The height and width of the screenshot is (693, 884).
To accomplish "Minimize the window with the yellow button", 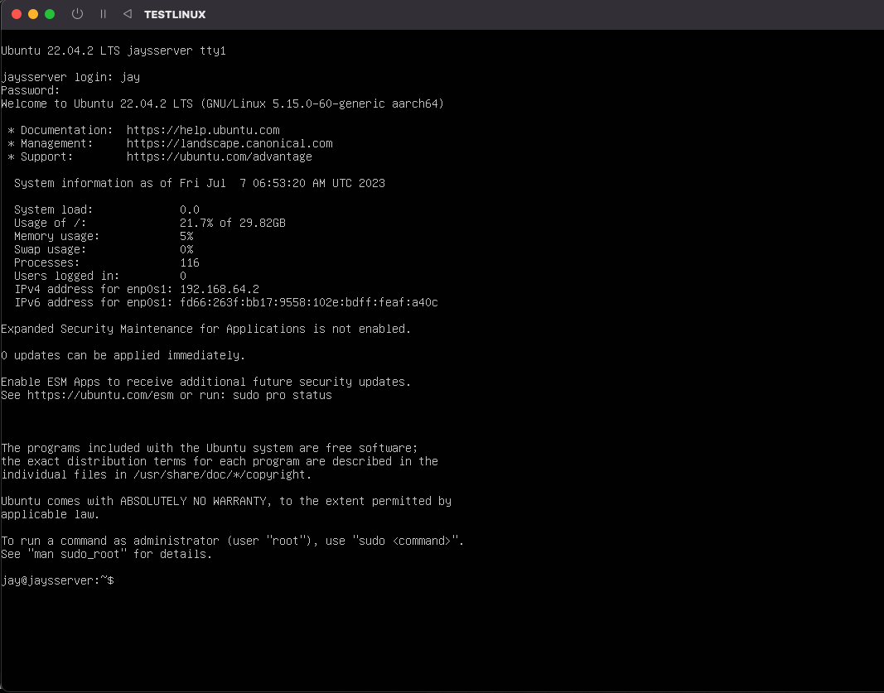I will [33, 14].
